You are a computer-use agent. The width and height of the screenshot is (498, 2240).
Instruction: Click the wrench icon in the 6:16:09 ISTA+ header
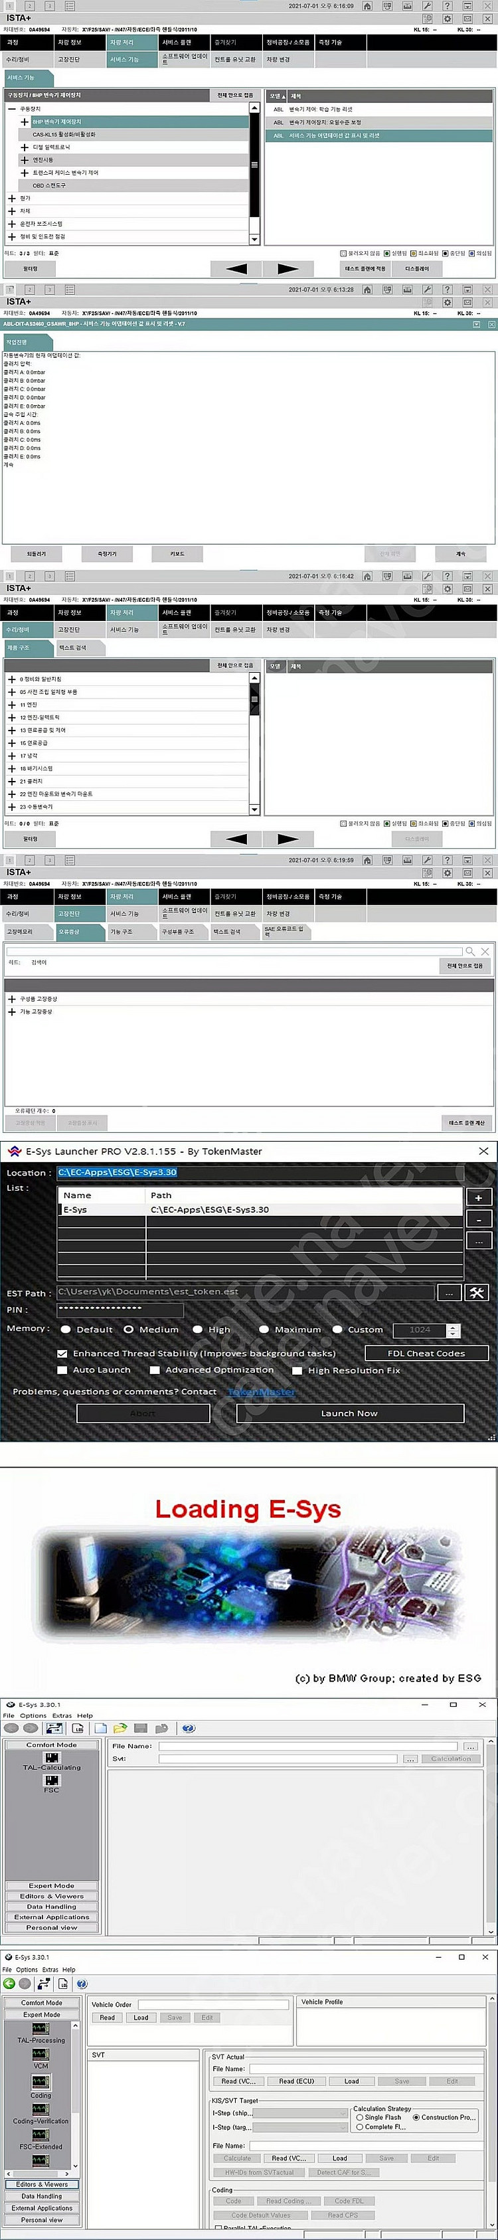pos(427,6)
